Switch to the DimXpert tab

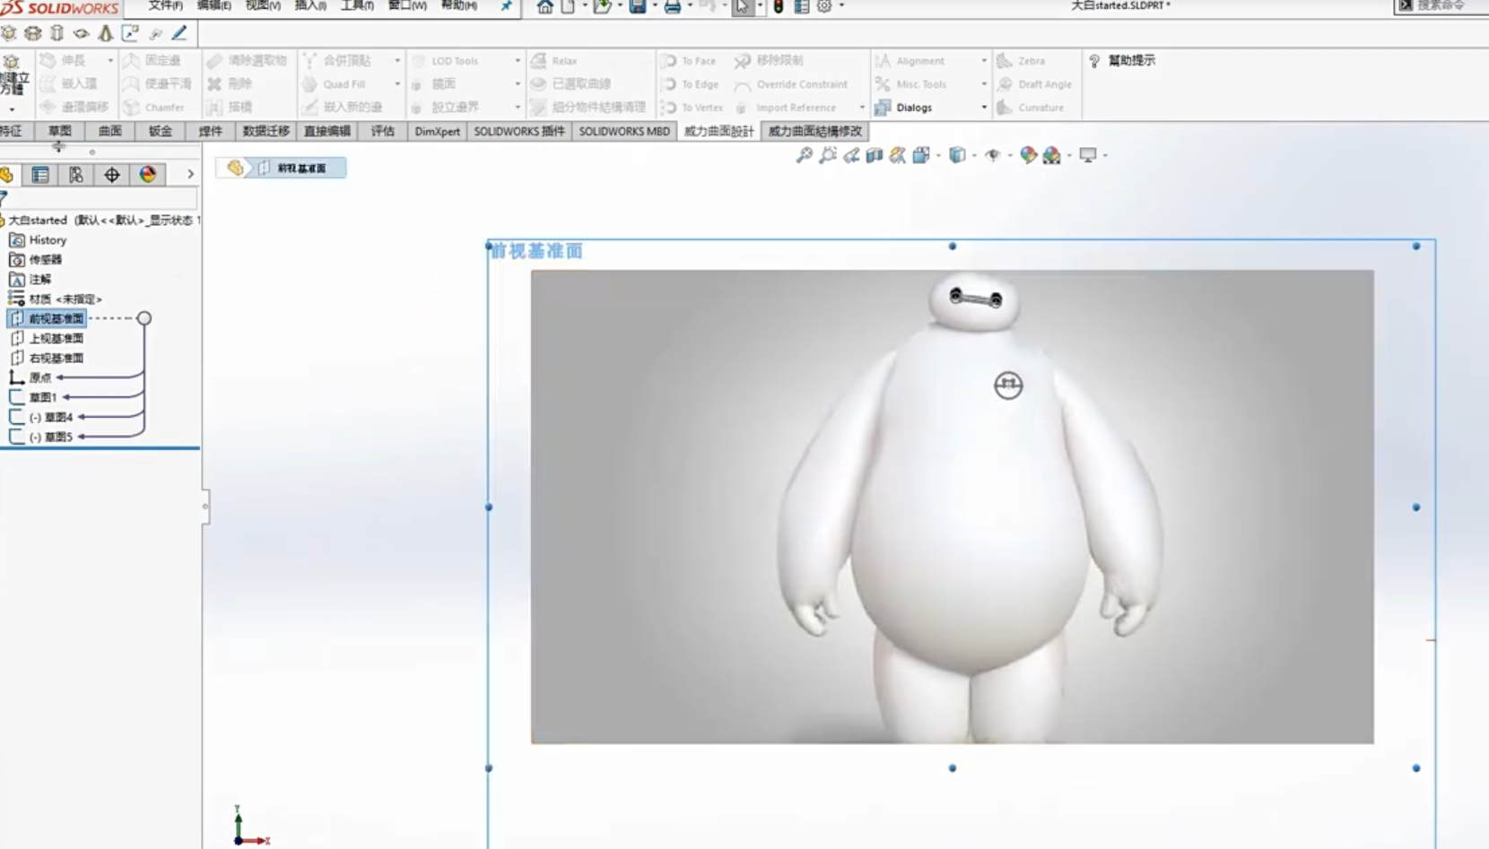(x=437, y=131)
